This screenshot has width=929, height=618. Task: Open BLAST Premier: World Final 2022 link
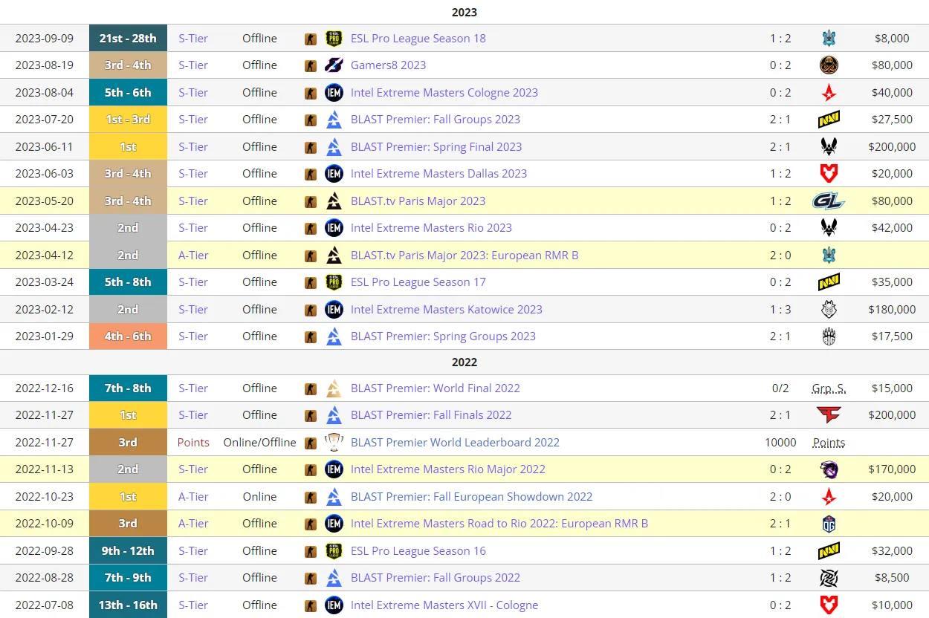tap(436, 388)
